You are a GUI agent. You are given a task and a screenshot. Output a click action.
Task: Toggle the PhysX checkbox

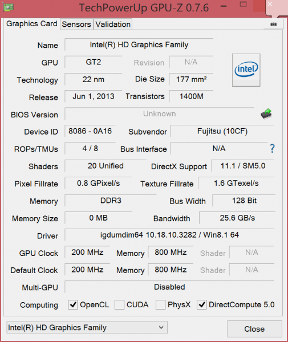coord(160,304)
